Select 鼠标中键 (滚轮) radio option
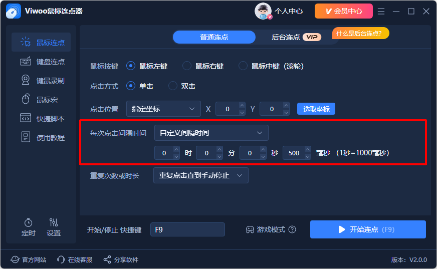The height and width of the screenshot is (269, 437). tap(271, 66)
